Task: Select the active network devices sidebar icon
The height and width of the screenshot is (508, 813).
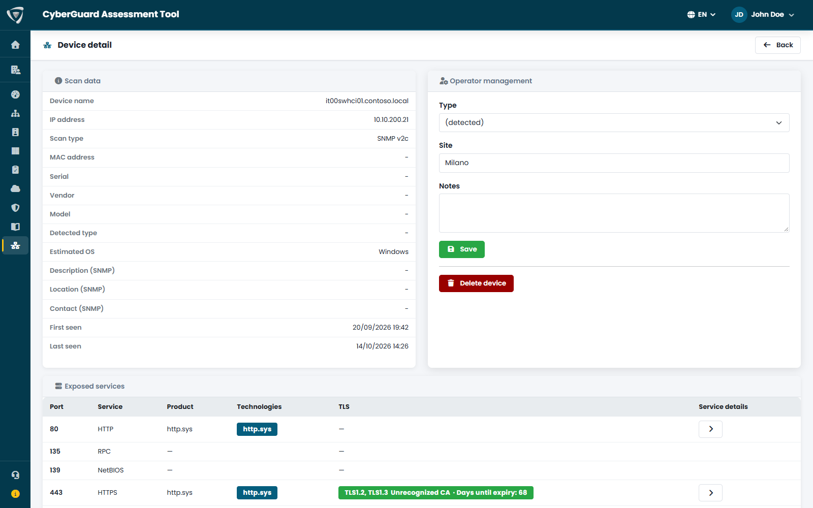Action: point(15,245)
